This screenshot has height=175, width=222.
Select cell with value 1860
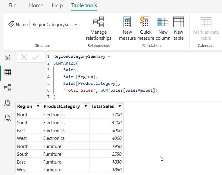[107, 170]
